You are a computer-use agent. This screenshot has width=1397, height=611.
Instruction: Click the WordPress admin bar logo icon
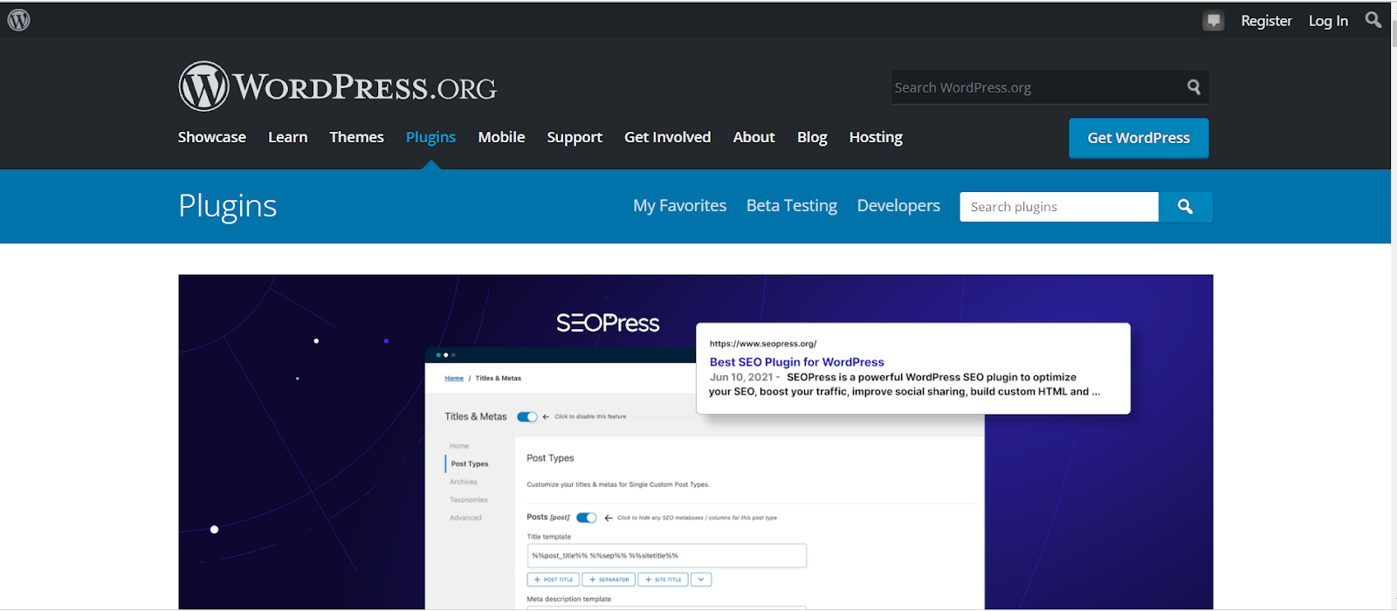click(x=18, y=20)
